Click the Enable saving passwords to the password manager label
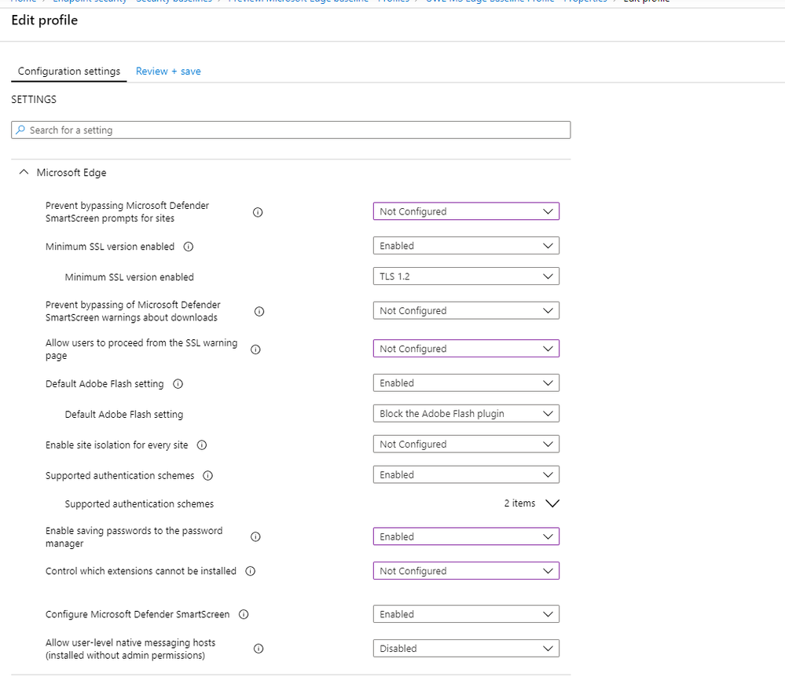Image resolution: width=785 pixels, height=699 pixels. click(x=134, y=537)
